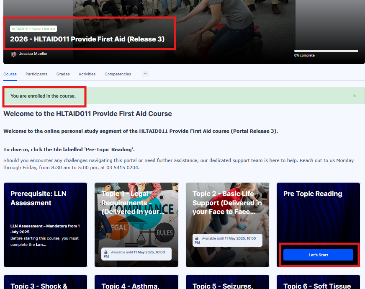
Task: Click Jessica Mueller's profile avatar
Action: click(13, 54)
